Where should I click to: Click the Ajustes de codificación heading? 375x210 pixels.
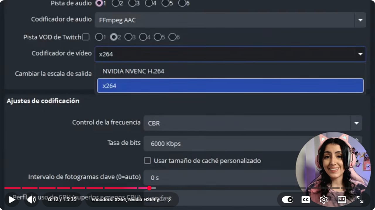coord(43,101)
